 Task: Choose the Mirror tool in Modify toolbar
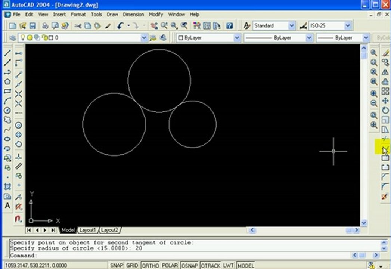click(385, 72)
